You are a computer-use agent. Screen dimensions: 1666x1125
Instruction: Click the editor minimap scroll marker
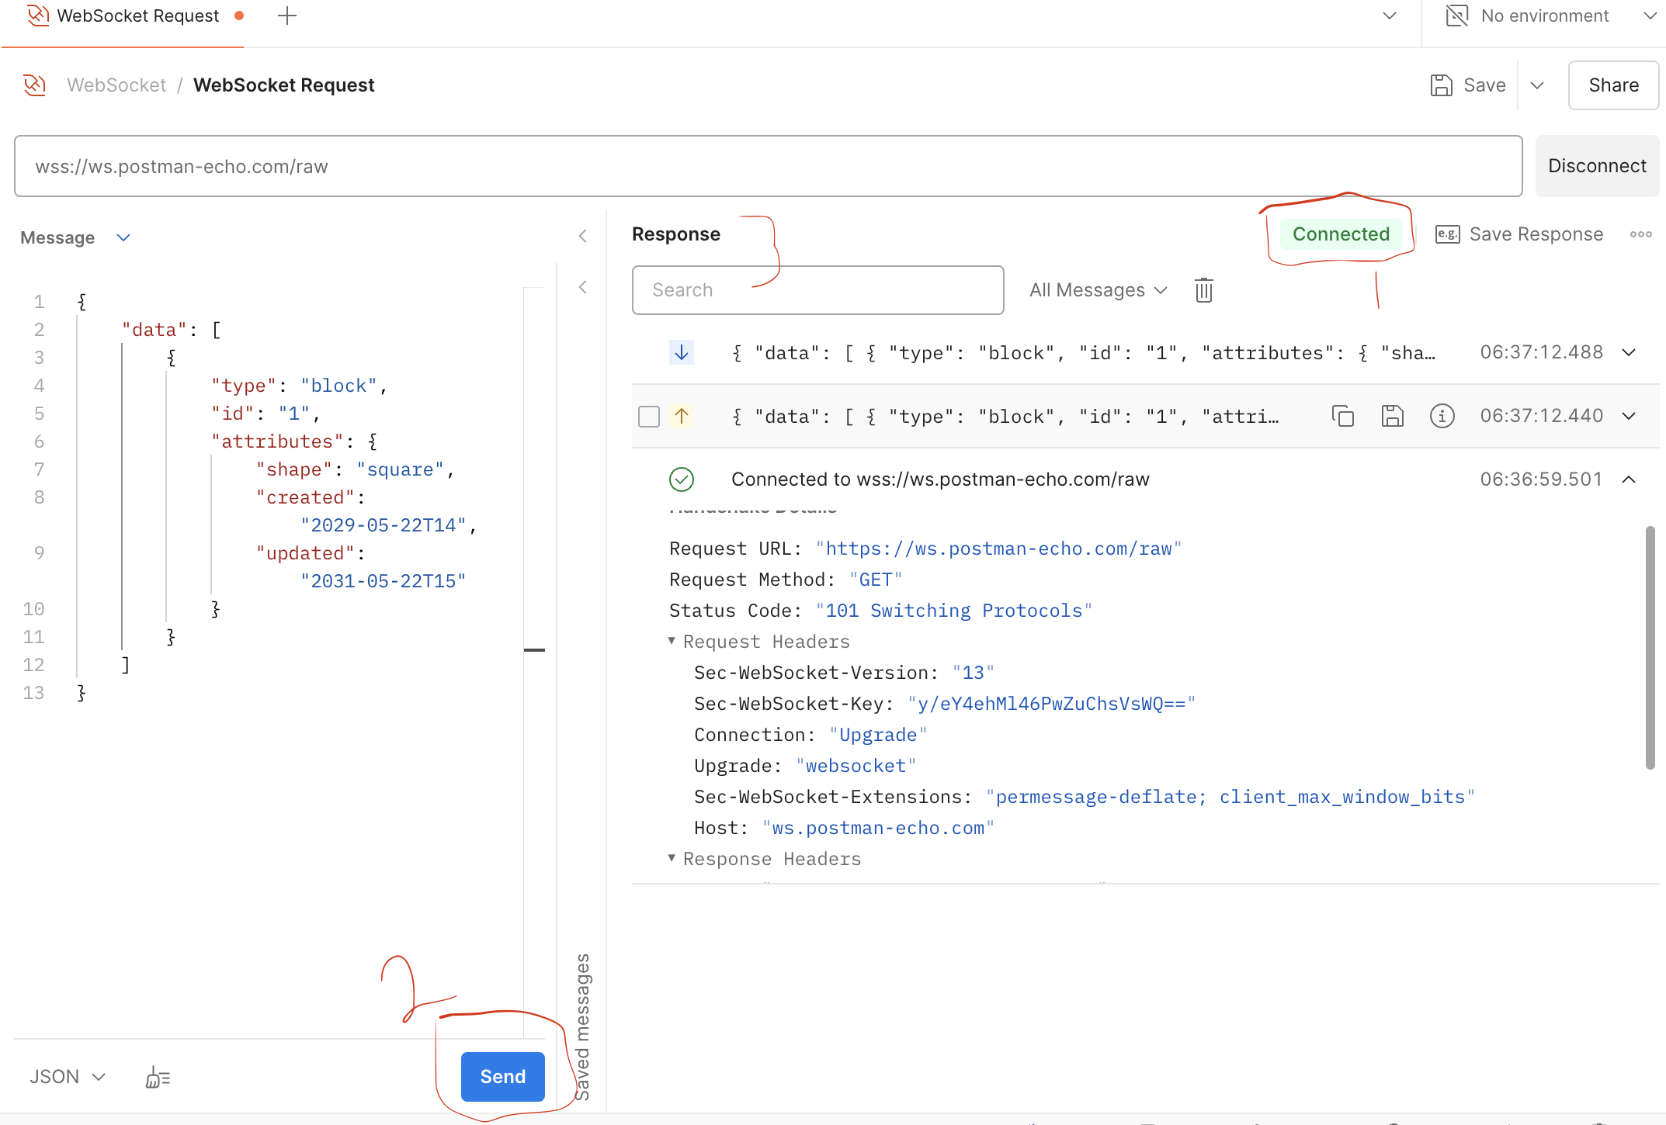(534, 649)
